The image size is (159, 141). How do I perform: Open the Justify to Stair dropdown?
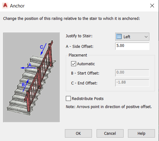132,37
